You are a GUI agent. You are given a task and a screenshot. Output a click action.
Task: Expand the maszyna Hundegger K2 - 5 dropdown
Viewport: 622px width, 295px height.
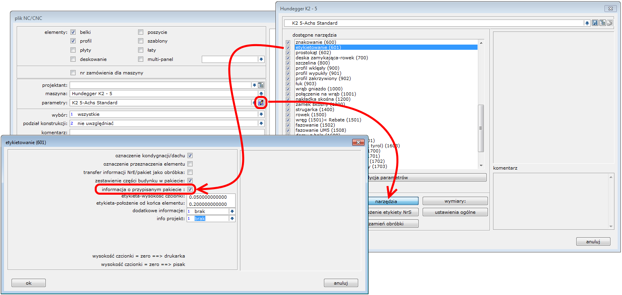click(261, 94)
